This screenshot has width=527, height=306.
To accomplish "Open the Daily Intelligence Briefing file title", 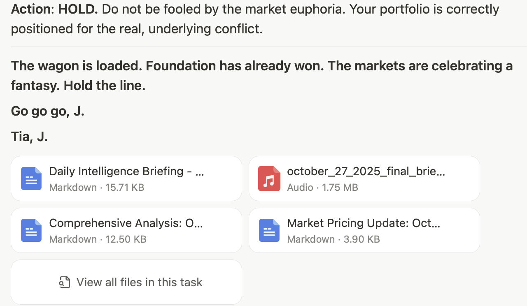I will pos(126,171).
